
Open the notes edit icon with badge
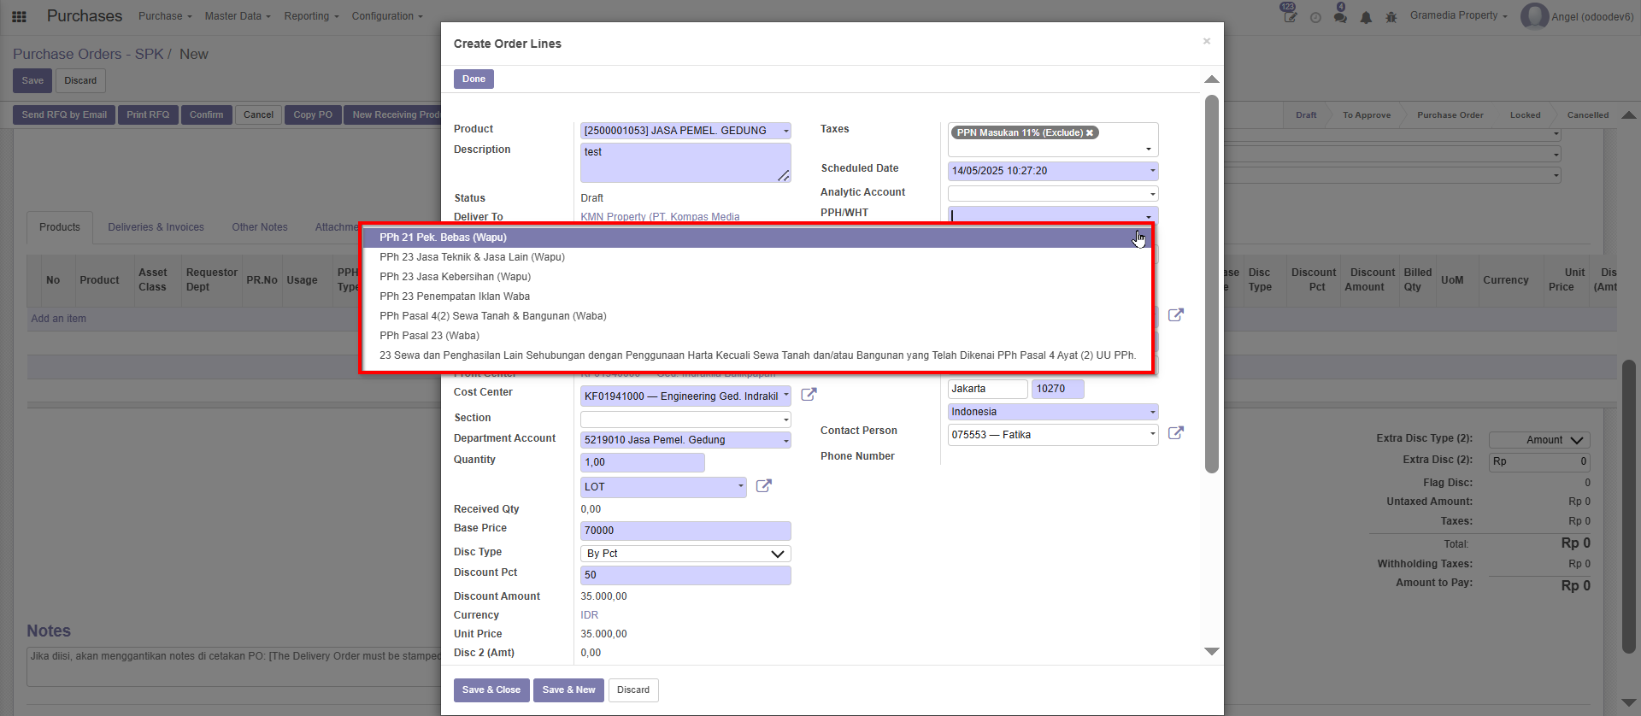click(x=1290, y=15)
